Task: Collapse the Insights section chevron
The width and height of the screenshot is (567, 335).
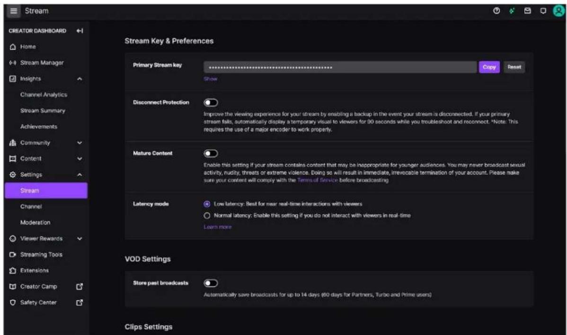Action: tap(80, 79)
